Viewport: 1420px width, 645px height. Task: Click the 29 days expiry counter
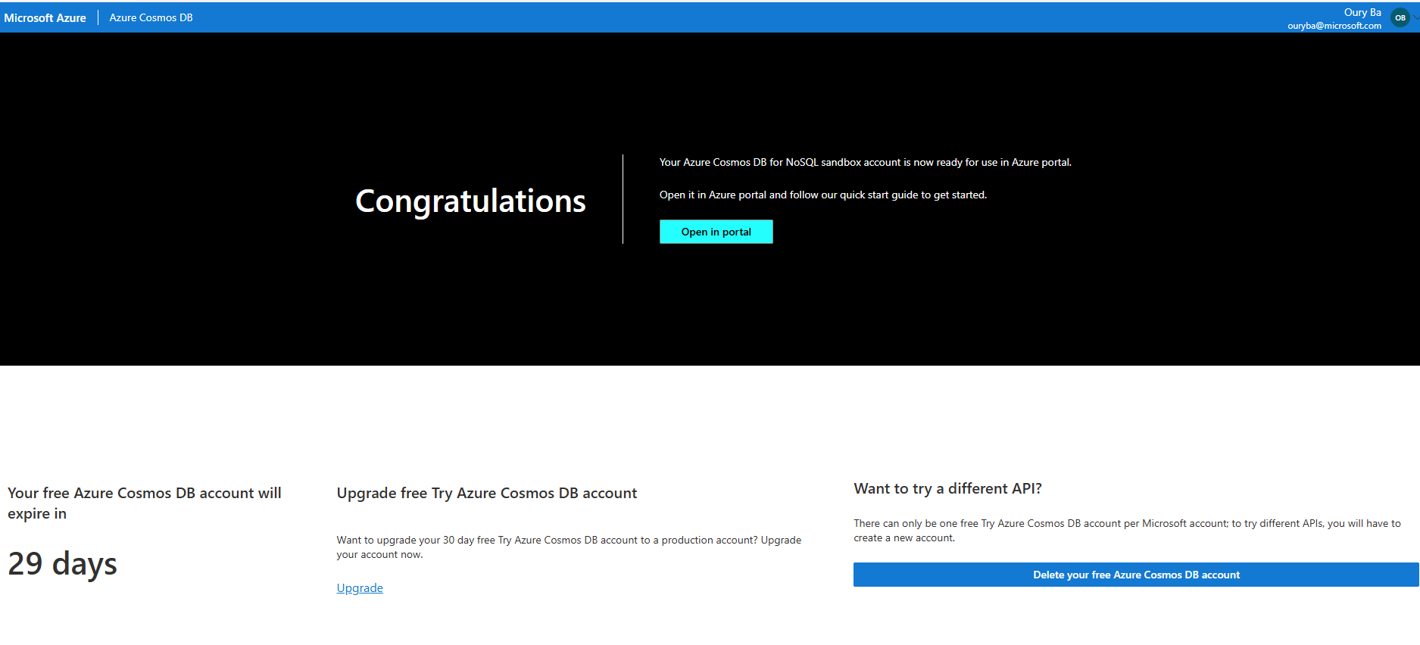62,564
